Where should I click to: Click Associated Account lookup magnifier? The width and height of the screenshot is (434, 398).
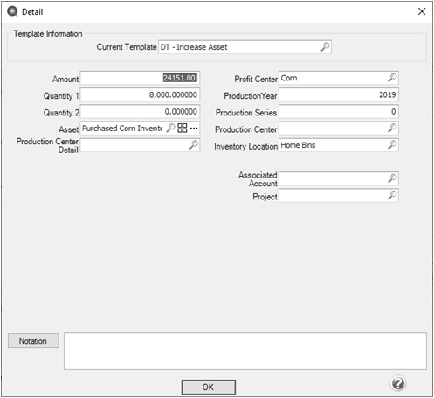click(x=392, y=178)
